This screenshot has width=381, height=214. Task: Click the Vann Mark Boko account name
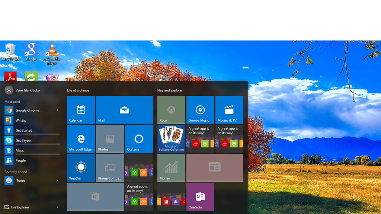coord(28,90)
